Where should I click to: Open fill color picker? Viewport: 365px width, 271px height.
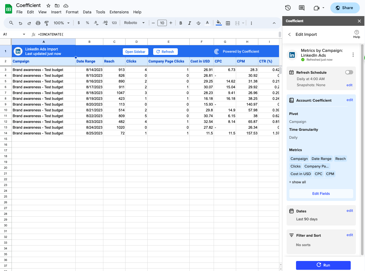coord(219,23)
